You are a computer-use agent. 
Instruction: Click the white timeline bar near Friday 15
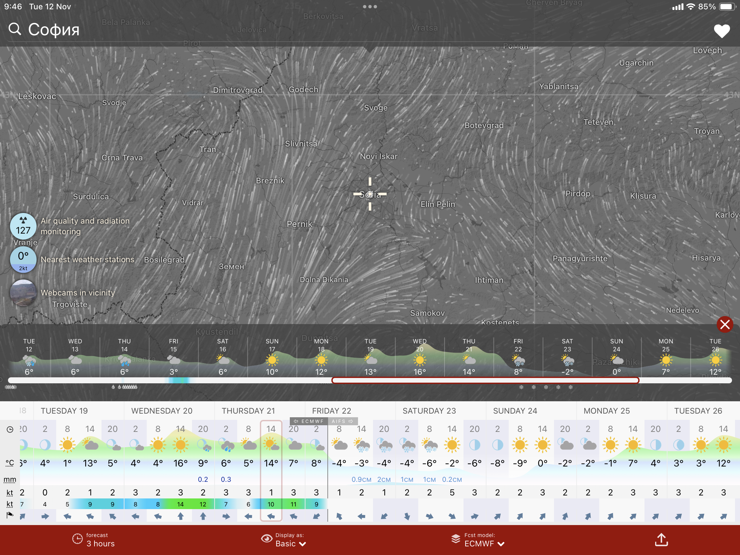[173, 380]
